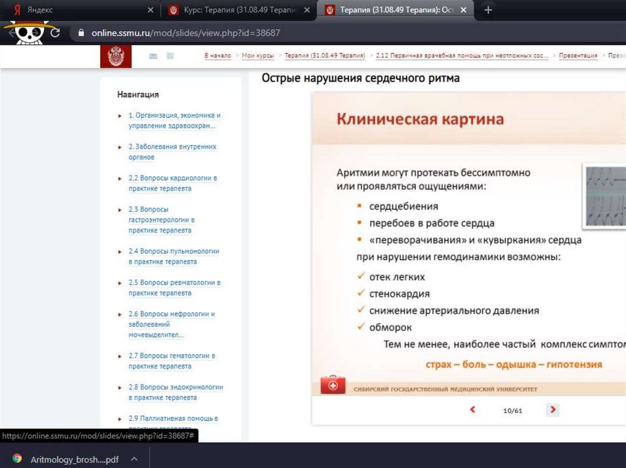626x468 pixels.
Task: Click the bullet text отек легких
Action: click(397, 277)
